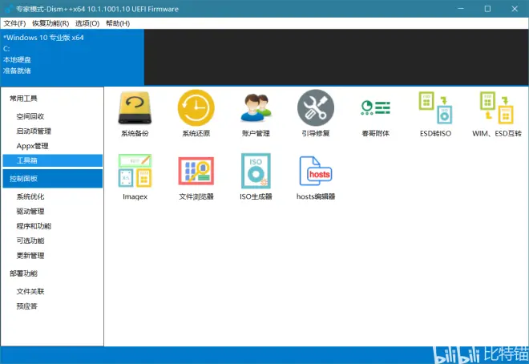The image size is (529, 364).
Task: Launch the 文件浏览器 file browser
Action: (x=196, y=172)
